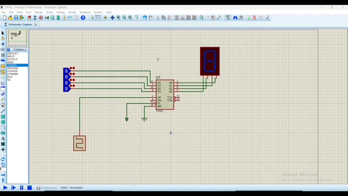Viewport: 348px width, 196px height.
Task: Start the simulation with Play button
Action: pos(5,187)
